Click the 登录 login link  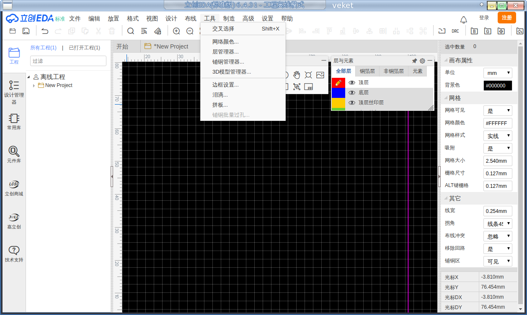484,18
